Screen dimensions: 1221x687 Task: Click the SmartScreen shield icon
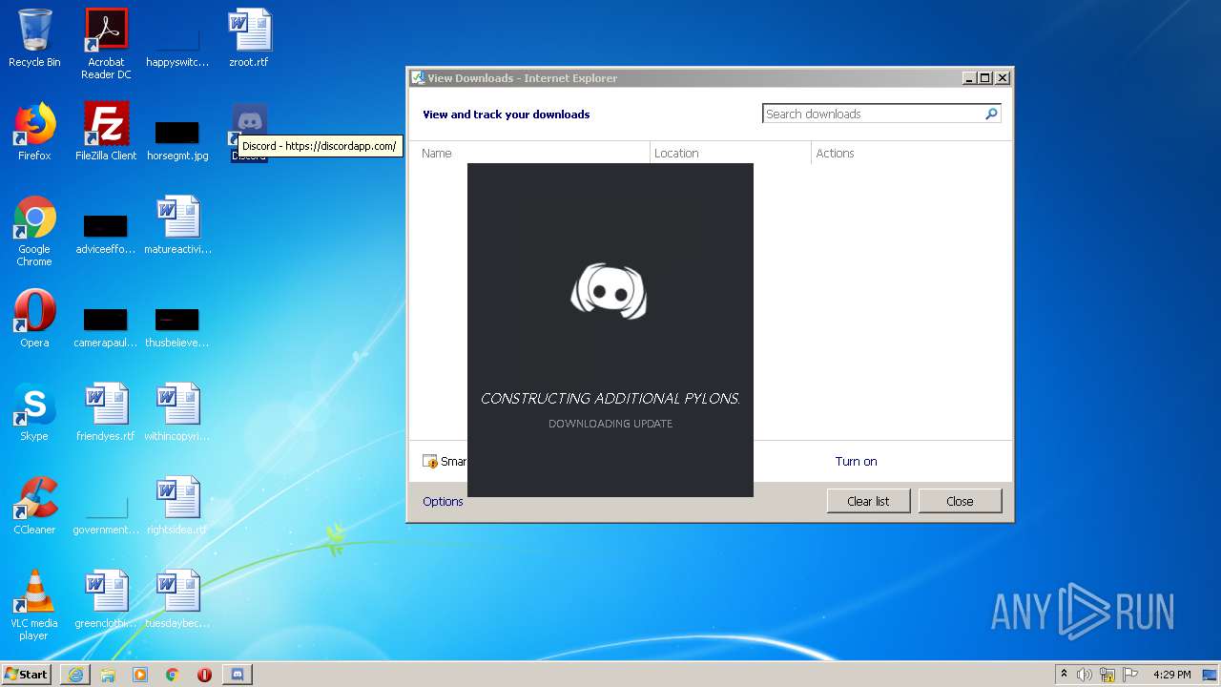click(429, 462)
